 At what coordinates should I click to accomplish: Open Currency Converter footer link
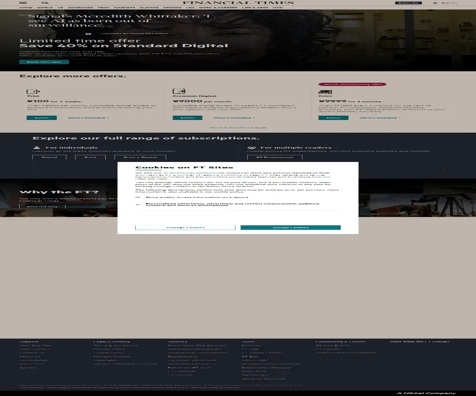(x=263, y=379)
